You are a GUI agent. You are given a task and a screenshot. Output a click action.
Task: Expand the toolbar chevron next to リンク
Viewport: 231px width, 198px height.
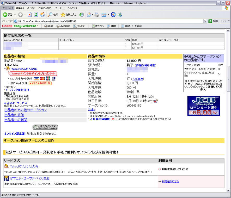click(x=229, y=20)
